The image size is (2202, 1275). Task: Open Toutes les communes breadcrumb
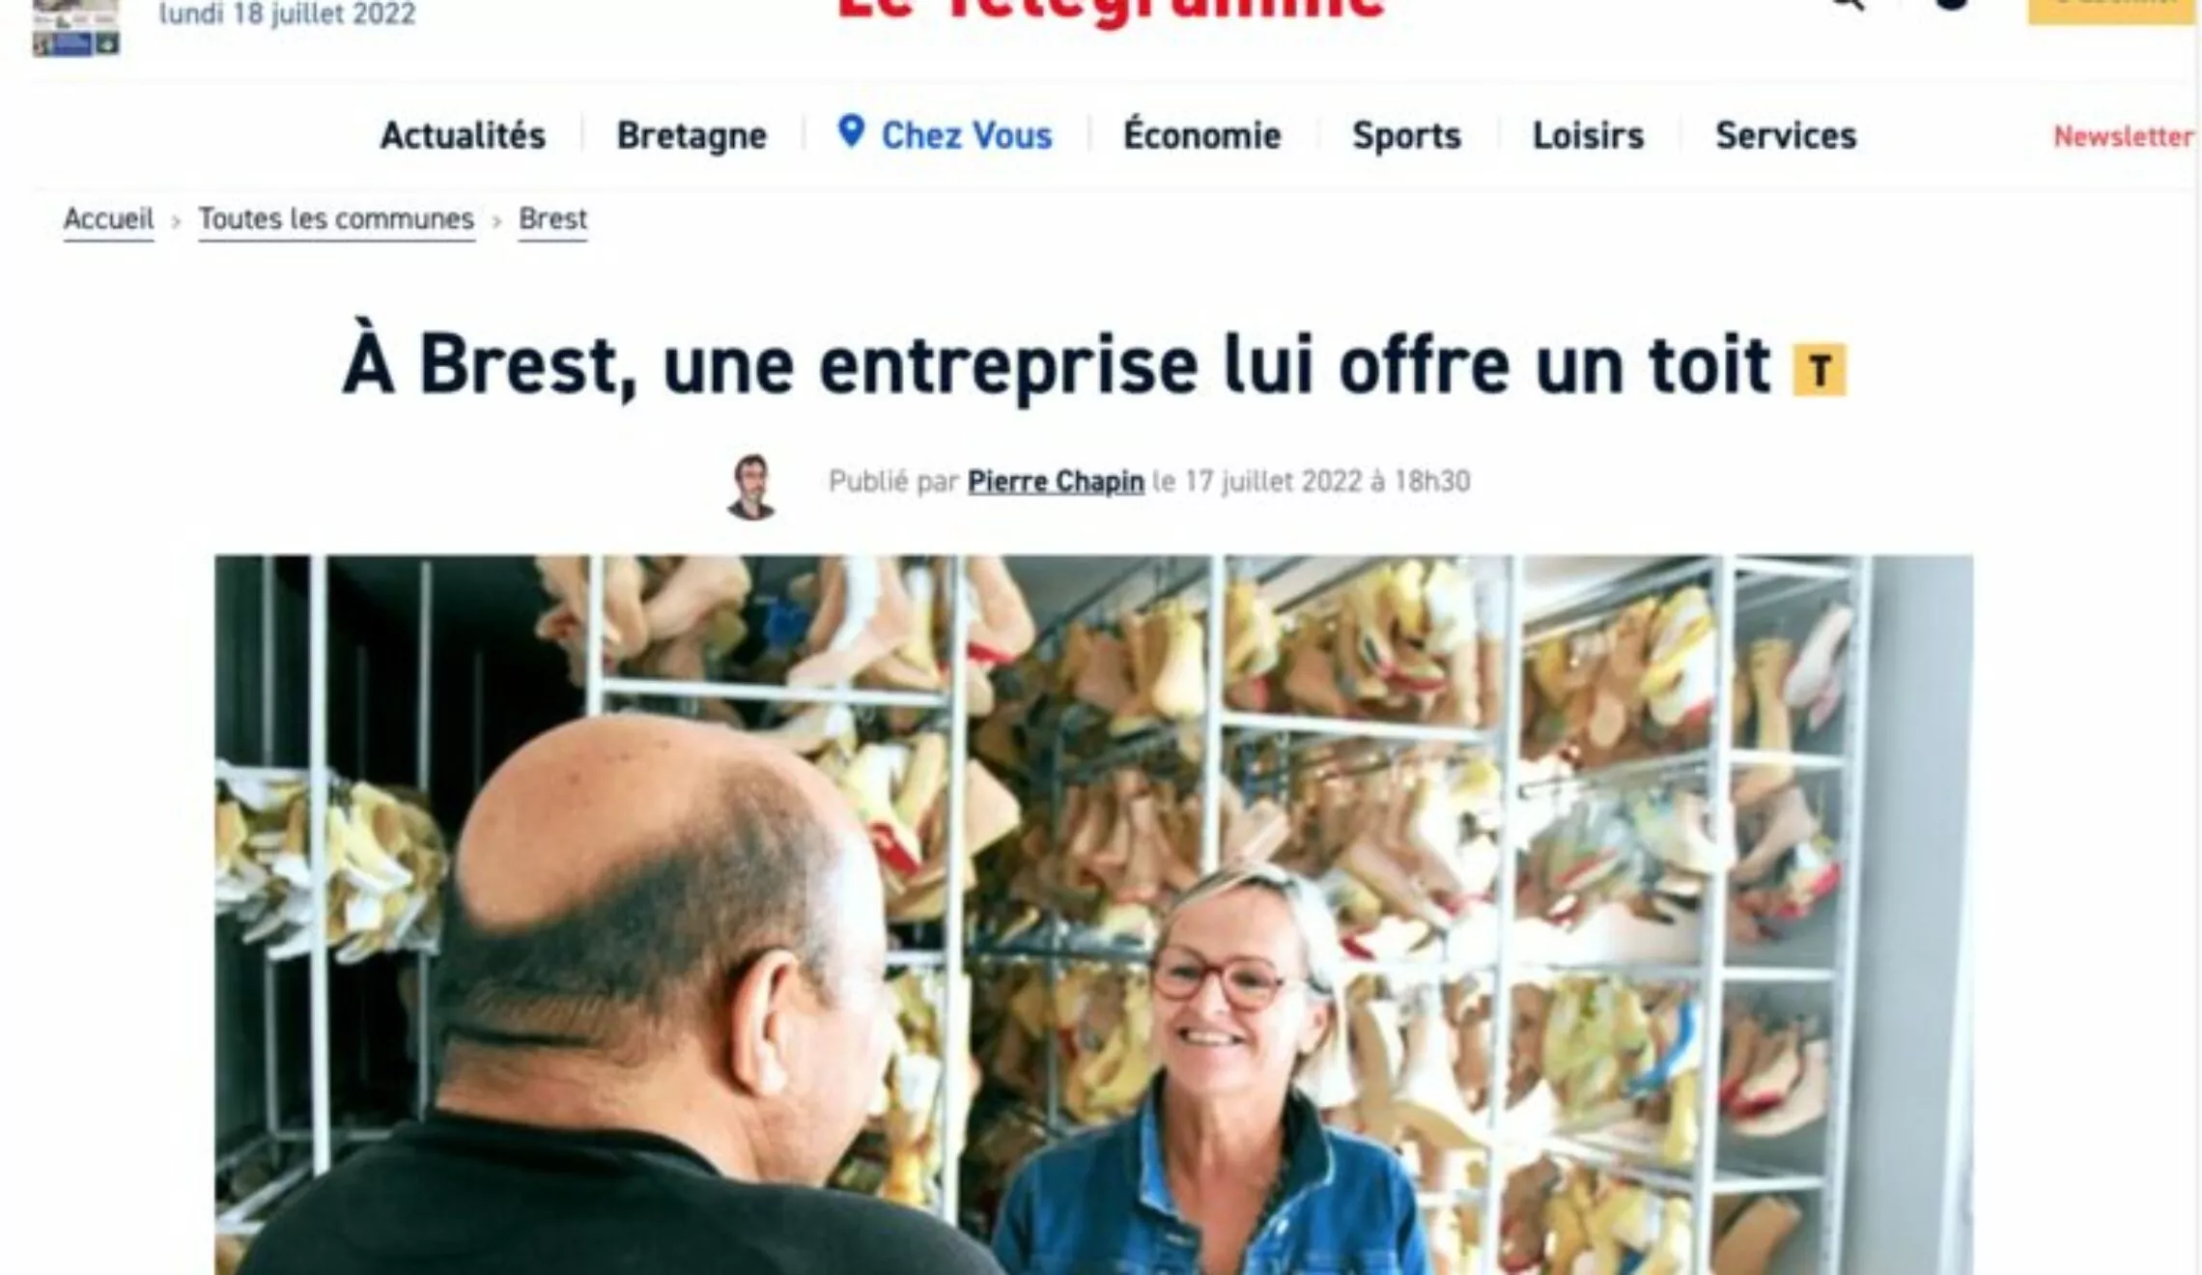tap(336, 219)
